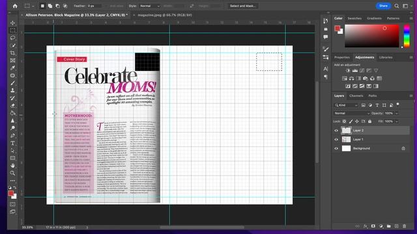
Task: Add a Color Balance adjustment
Action: pyautogui.click(x=352, y=78)
